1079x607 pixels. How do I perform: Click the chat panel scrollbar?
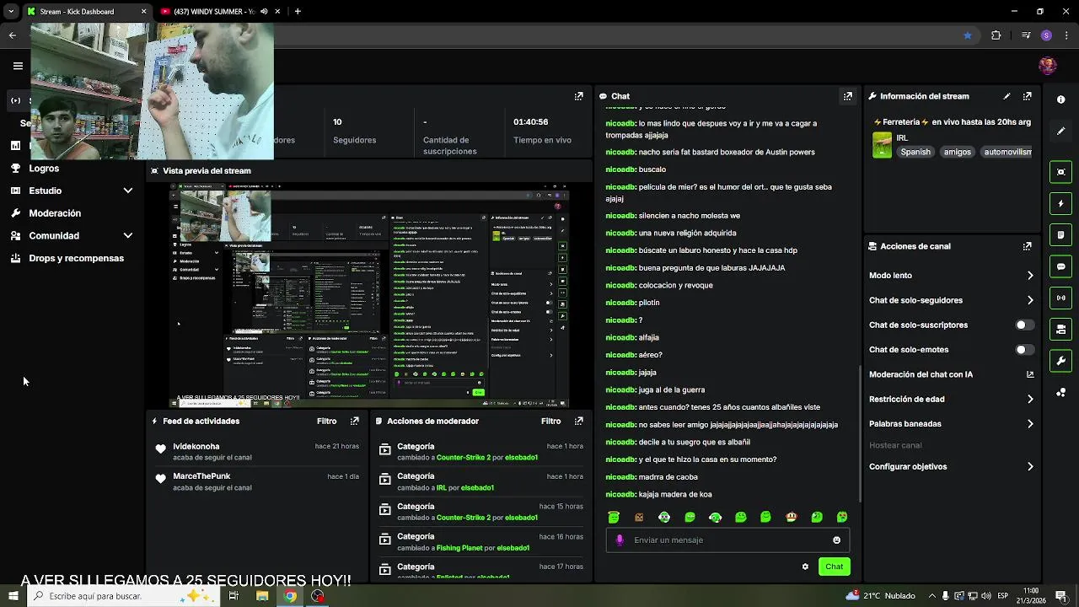[860, 432]
